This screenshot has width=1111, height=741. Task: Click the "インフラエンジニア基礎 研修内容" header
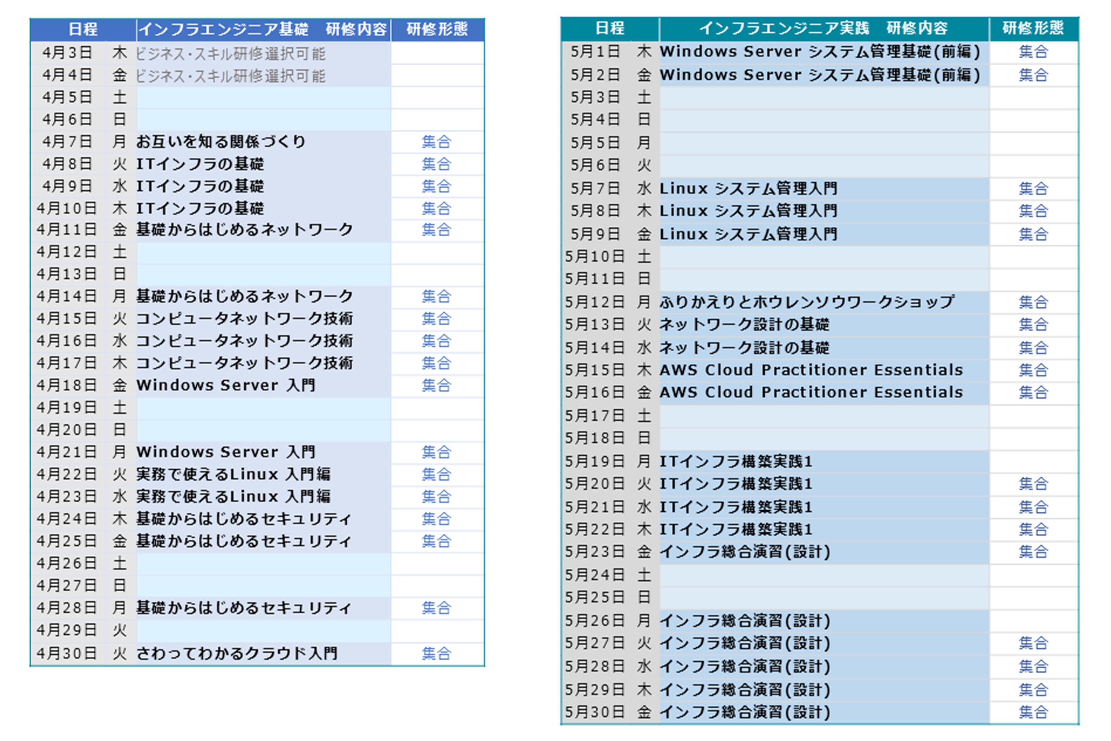(263, 29)
